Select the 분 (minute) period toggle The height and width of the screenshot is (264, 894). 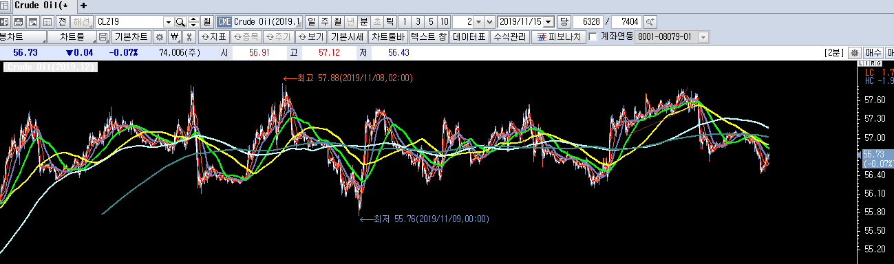(x=364, y=21)
